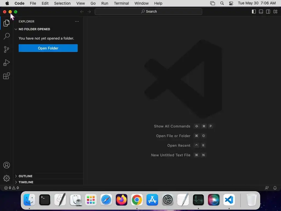Open the Help menu
This screenshot has height=211, width=281.
158,3
